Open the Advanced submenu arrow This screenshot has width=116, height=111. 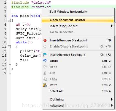pyautogui.click(x=112, y=105)
